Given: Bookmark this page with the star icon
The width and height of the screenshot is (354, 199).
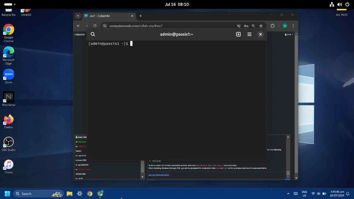Looking at the screenshot, I should pyautogui.click(x=261, y=26).
